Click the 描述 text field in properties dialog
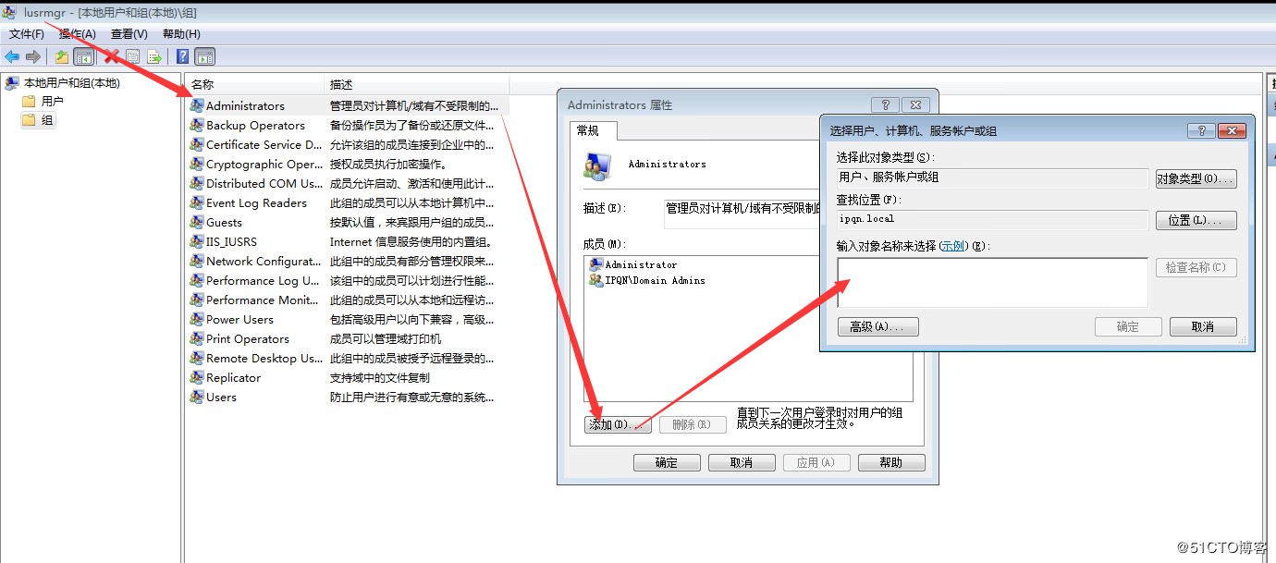The width and height of the screenshot is (1276, 563). tap(742, 214)
